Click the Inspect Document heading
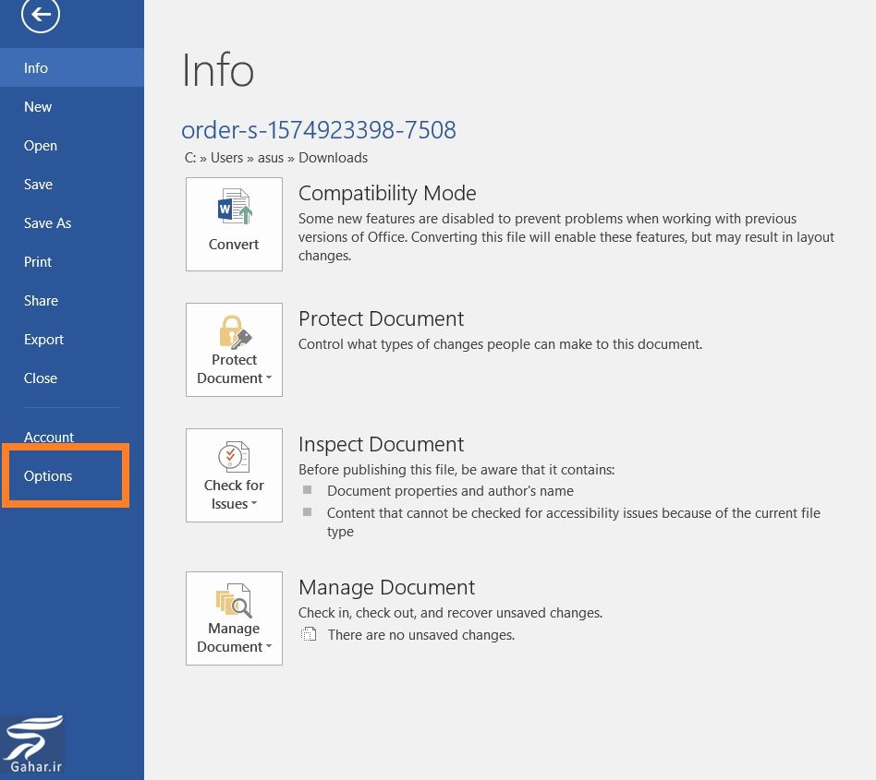Screen dimensions: 876x780 coord(381,444)
